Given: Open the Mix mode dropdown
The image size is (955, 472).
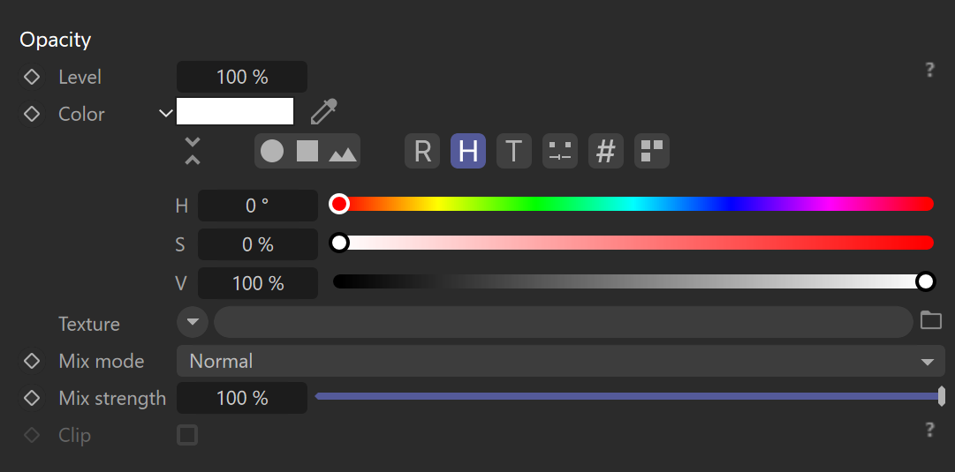Looking at the screenshot, I should pos(561,362).
